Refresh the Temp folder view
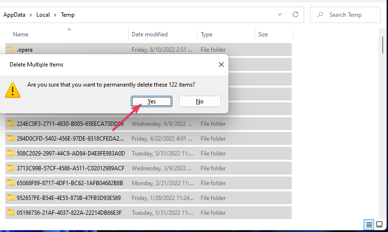The width and height of the screenshot is (388, 232). point(296,14)
